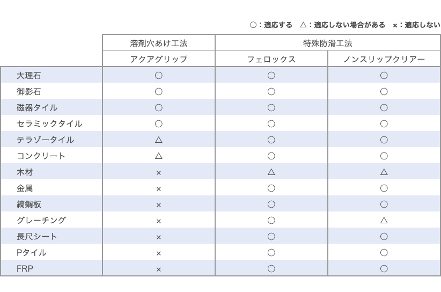This screenshot has width=441, height=292.
Task: Click the フェロックス column header
Action: [x=271, y=59]
